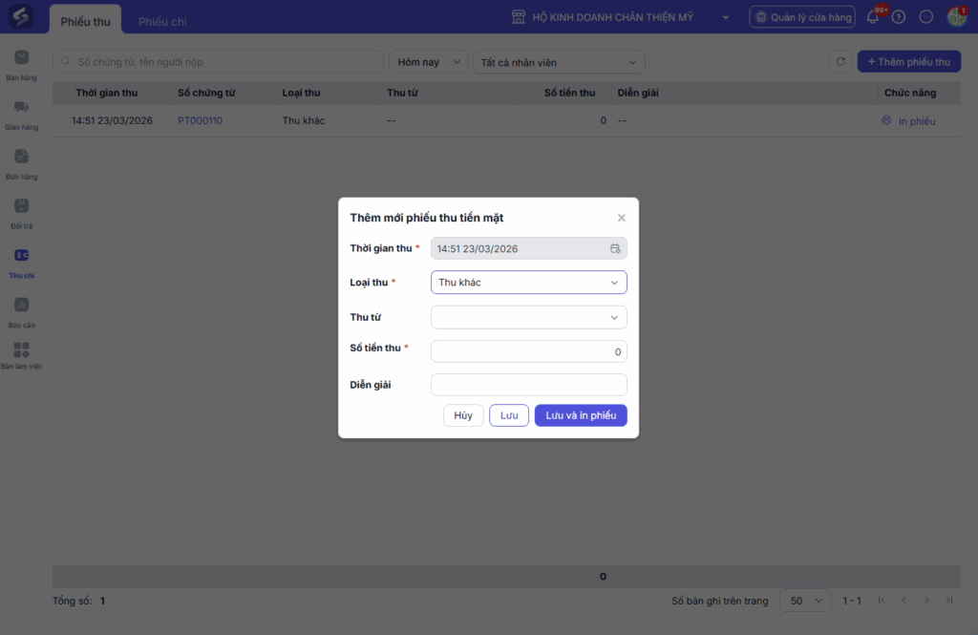Click the search magnifier icon
Viewport: 978px width, 635px height.
tap(66, 62)
